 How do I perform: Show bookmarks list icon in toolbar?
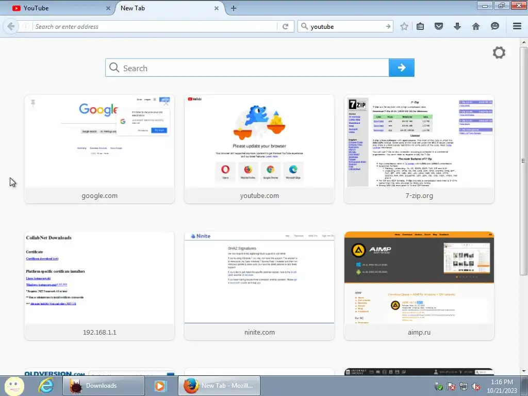420,26
